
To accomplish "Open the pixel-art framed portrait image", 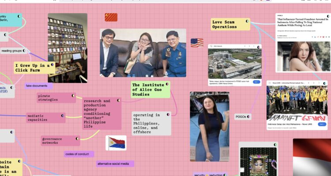I will coord(258,161).
